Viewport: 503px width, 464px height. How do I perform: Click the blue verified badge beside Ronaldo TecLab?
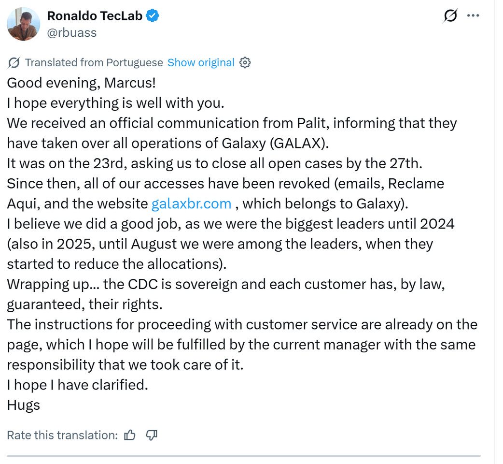(153, 16)
